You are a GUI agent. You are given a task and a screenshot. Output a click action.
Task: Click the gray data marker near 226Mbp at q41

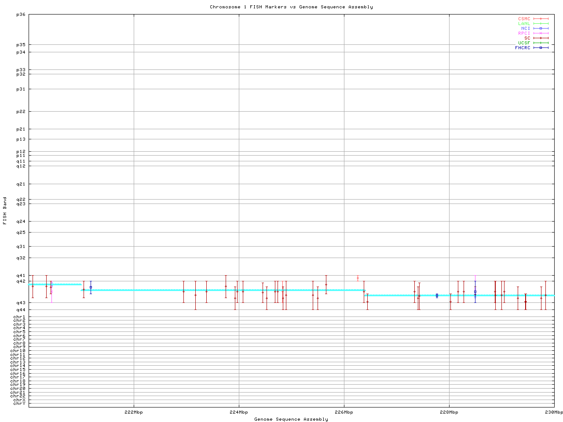point(358,278)
